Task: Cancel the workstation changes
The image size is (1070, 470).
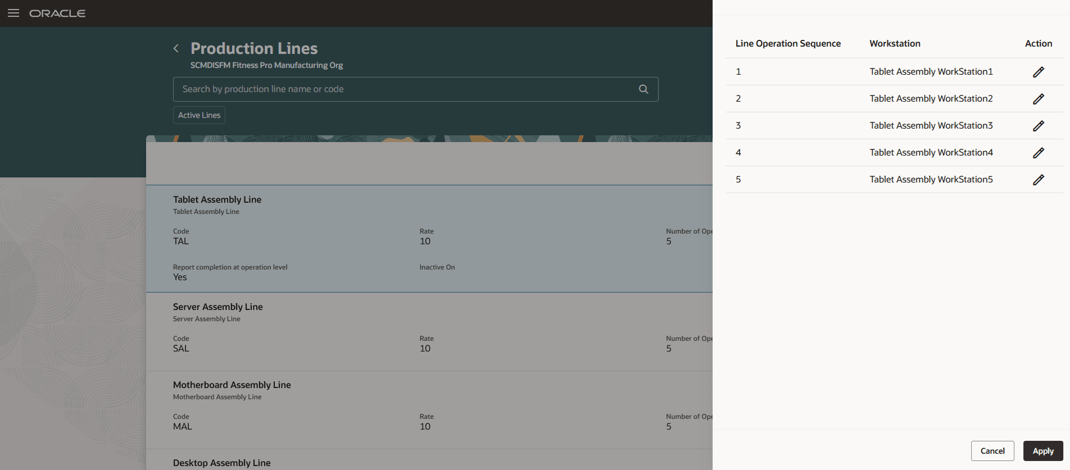Action: [x=992, y=451]
